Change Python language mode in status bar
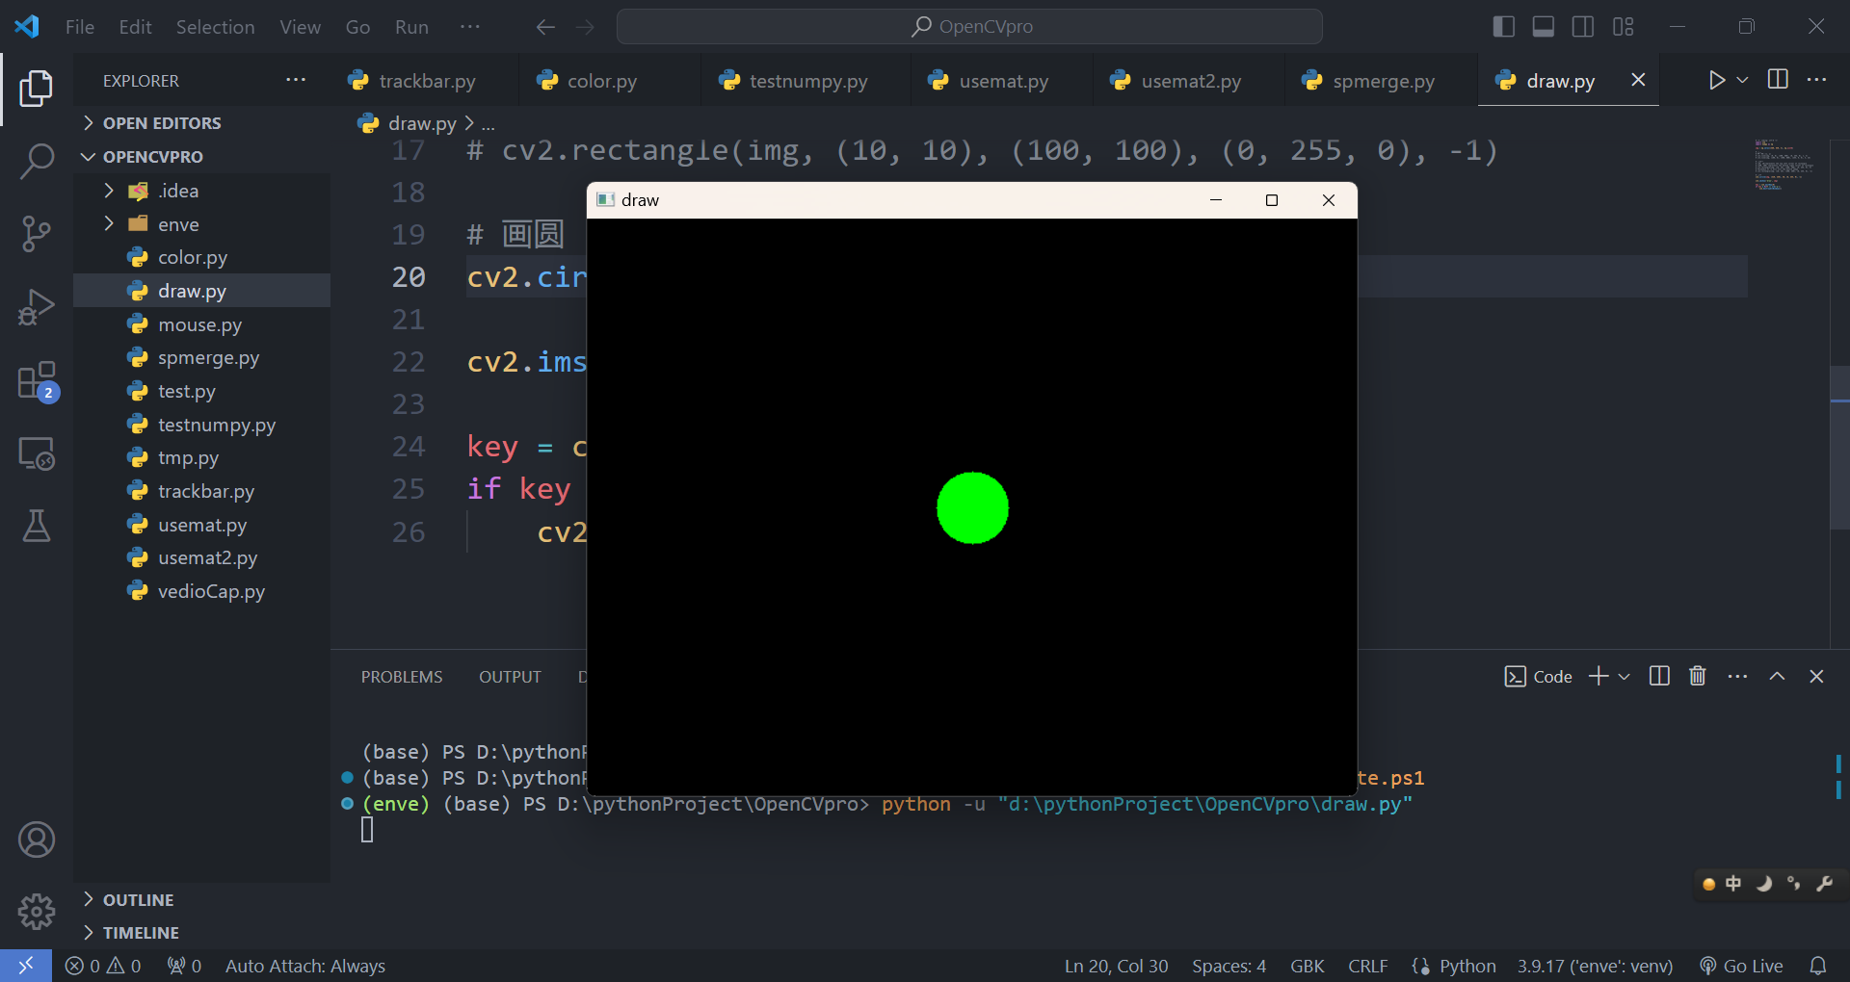1850x982 pixels. [1467, 965]
